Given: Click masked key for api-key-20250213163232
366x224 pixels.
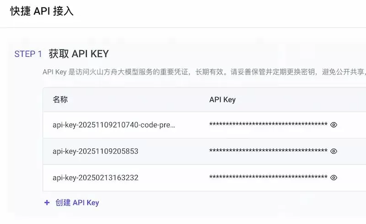Looking at the screenshot, I should 269,177.
